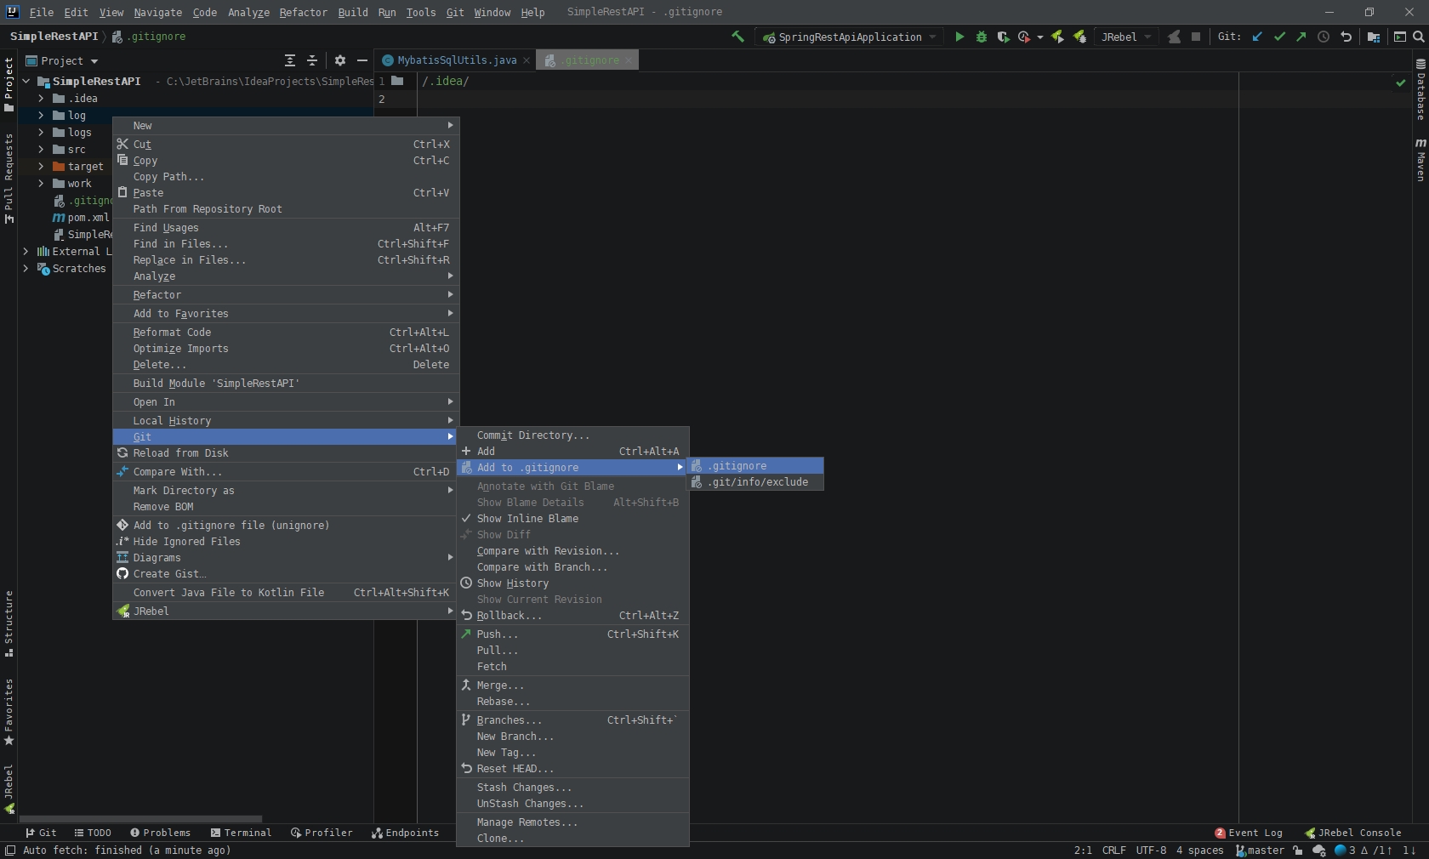This screenshot has height=859, width=1429.
Task: Toggle read-only lock icon in status bar
Action: coord(1297,850)
